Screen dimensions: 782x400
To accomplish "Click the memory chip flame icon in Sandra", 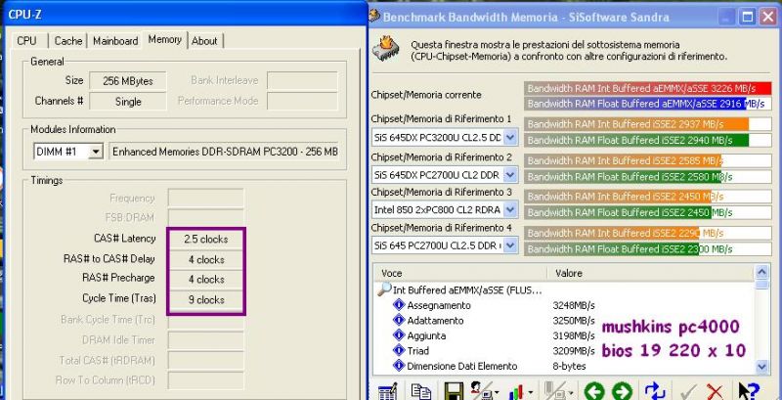I will 386,48.
